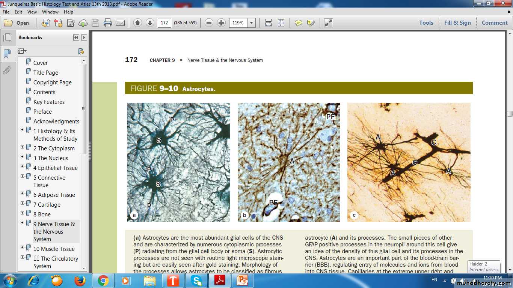The width and height of the screenshot is (513, 288).
Task: Toggle the Bookmarks panel button
Action: coord(7,54)
